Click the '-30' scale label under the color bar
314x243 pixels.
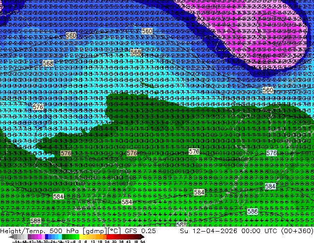coord(46,242)
